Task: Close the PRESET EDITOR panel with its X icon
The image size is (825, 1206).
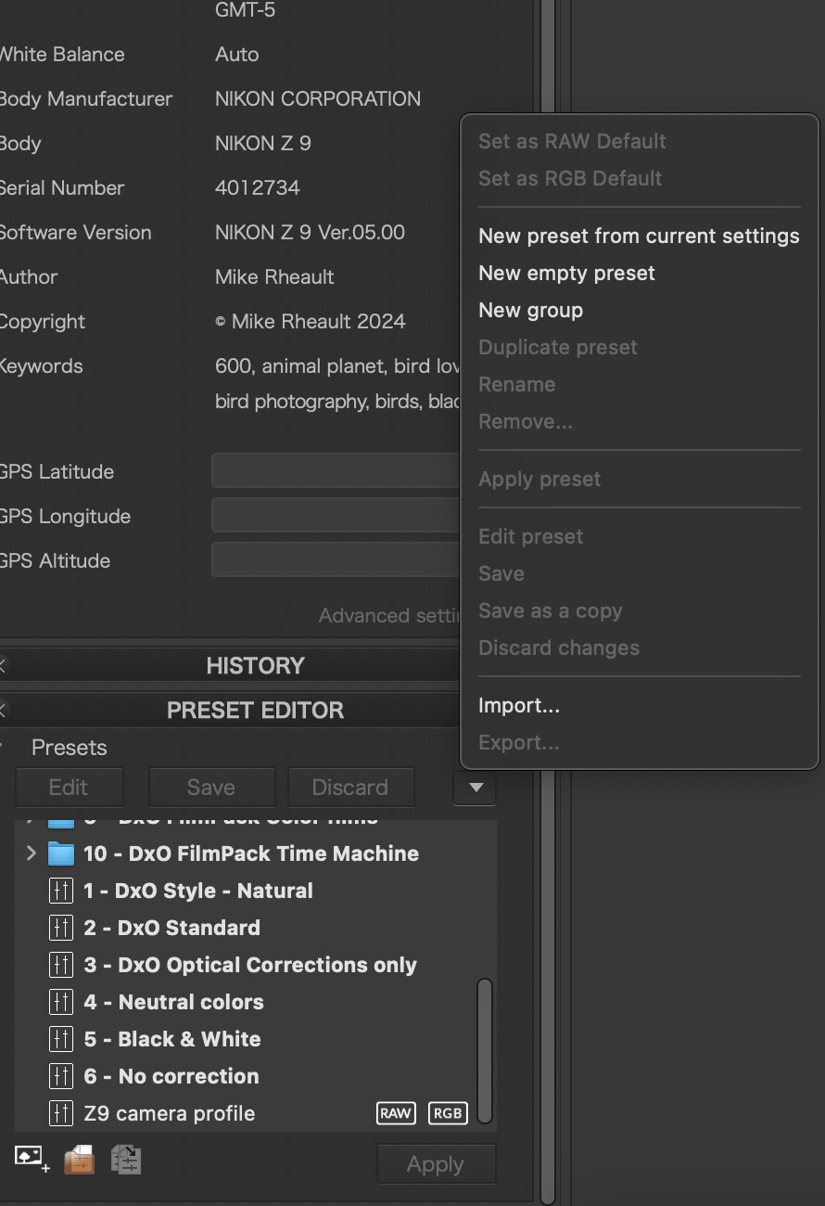Action: [3, 710]
